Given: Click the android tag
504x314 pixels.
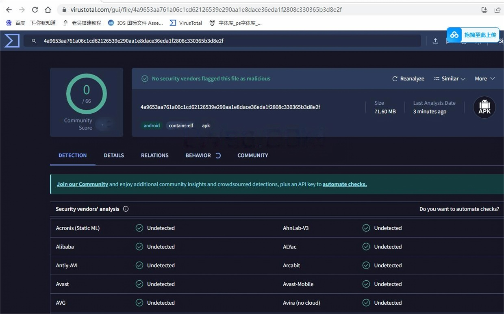Looking at the screenshot, I should (152, 126).
